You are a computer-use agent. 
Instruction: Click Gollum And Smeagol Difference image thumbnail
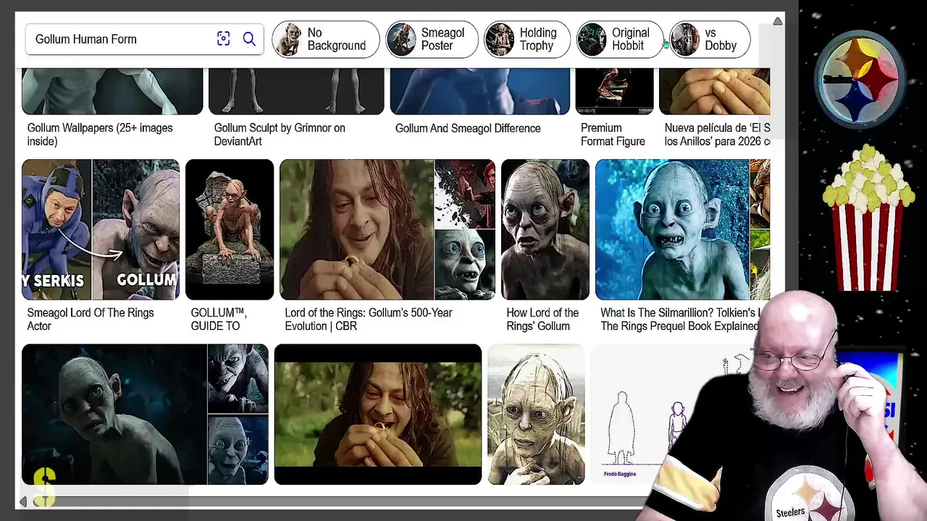point(480,91)
